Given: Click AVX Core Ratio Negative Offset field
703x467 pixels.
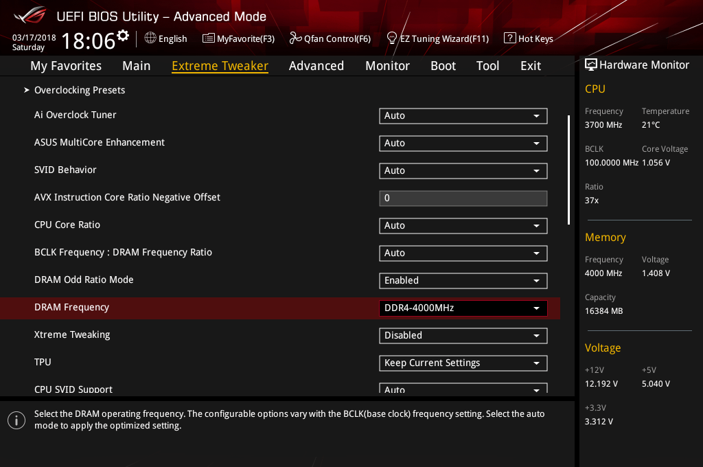Looking at the screenshot, I should pyautogui.click(x=463, y=198).
